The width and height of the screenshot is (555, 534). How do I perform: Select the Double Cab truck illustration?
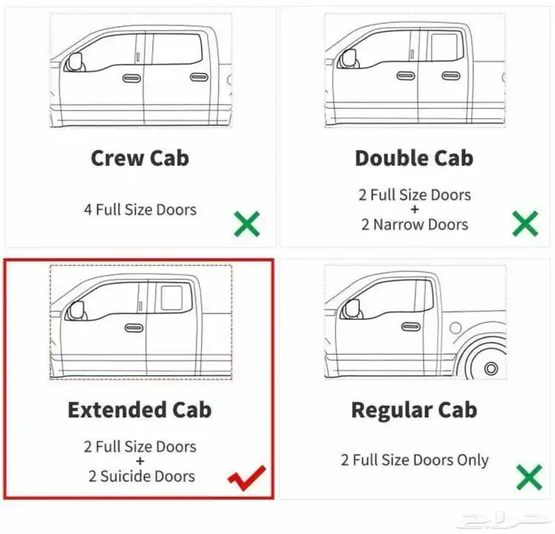(415, 71)
